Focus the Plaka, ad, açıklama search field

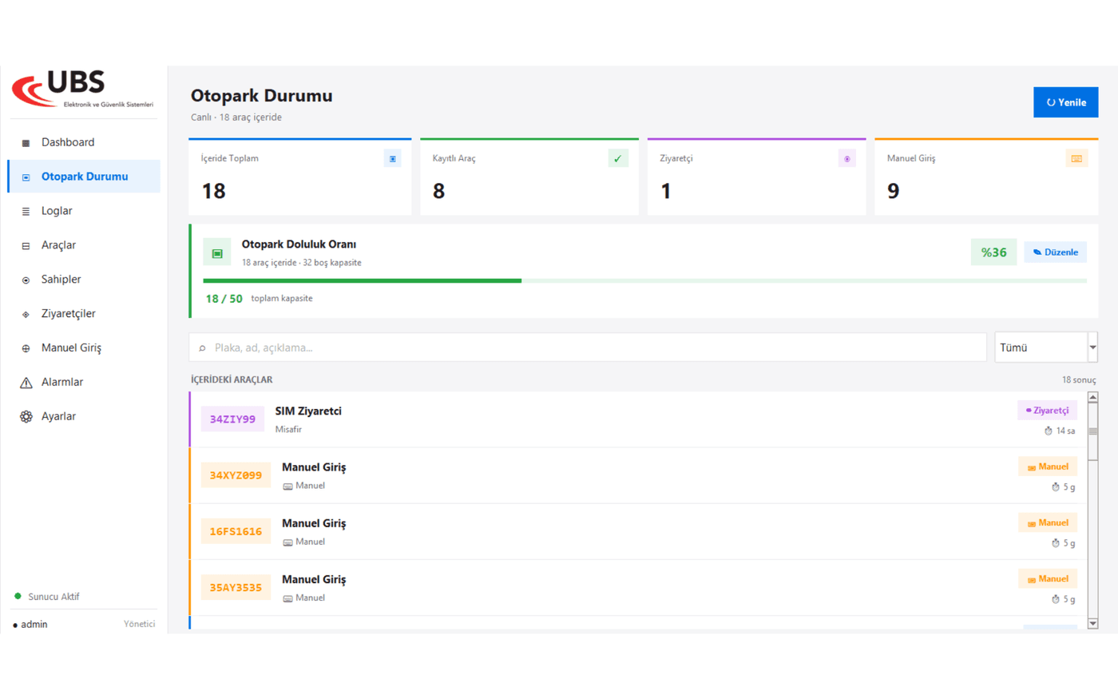pos(588,348)
